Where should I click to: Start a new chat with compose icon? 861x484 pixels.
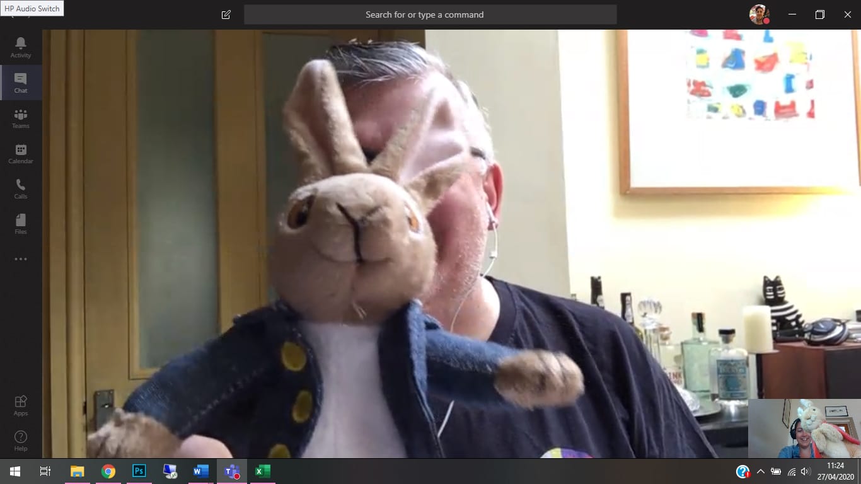[x=226, y=14]
